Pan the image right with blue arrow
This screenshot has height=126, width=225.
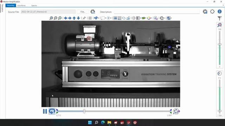(70, 18)
